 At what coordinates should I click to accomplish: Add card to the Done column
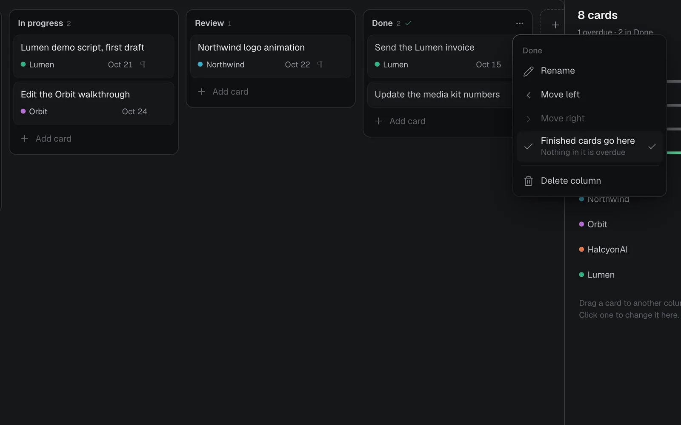(440, 121)
